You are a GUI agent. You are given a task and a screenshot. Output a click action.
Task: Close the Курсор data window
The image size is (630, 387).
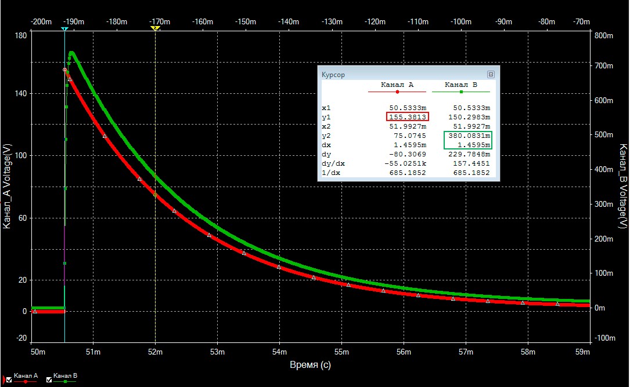coord(491,75)
